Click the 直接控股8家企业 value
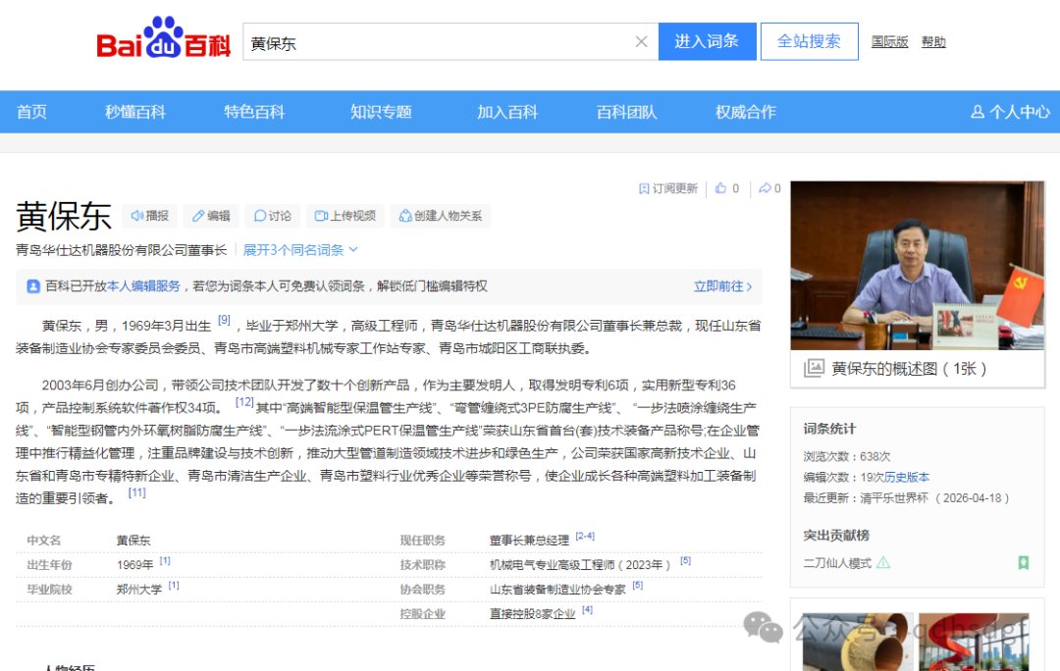 pyautogui.click(x=532, y=614)
